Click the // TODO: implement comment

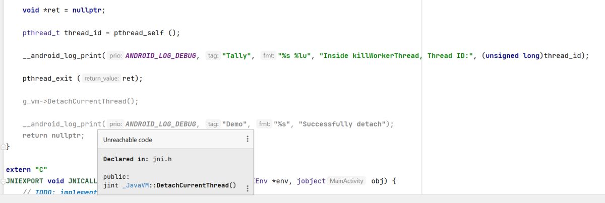[60, 192]
